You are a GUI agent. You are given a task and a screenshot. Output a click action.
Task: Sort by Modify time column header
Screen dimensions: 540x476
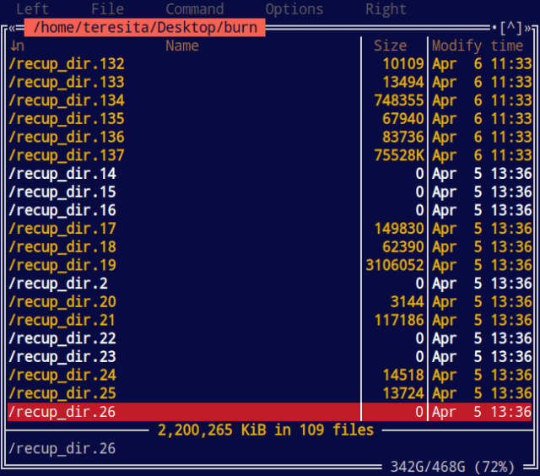click(x=478, y=46)
